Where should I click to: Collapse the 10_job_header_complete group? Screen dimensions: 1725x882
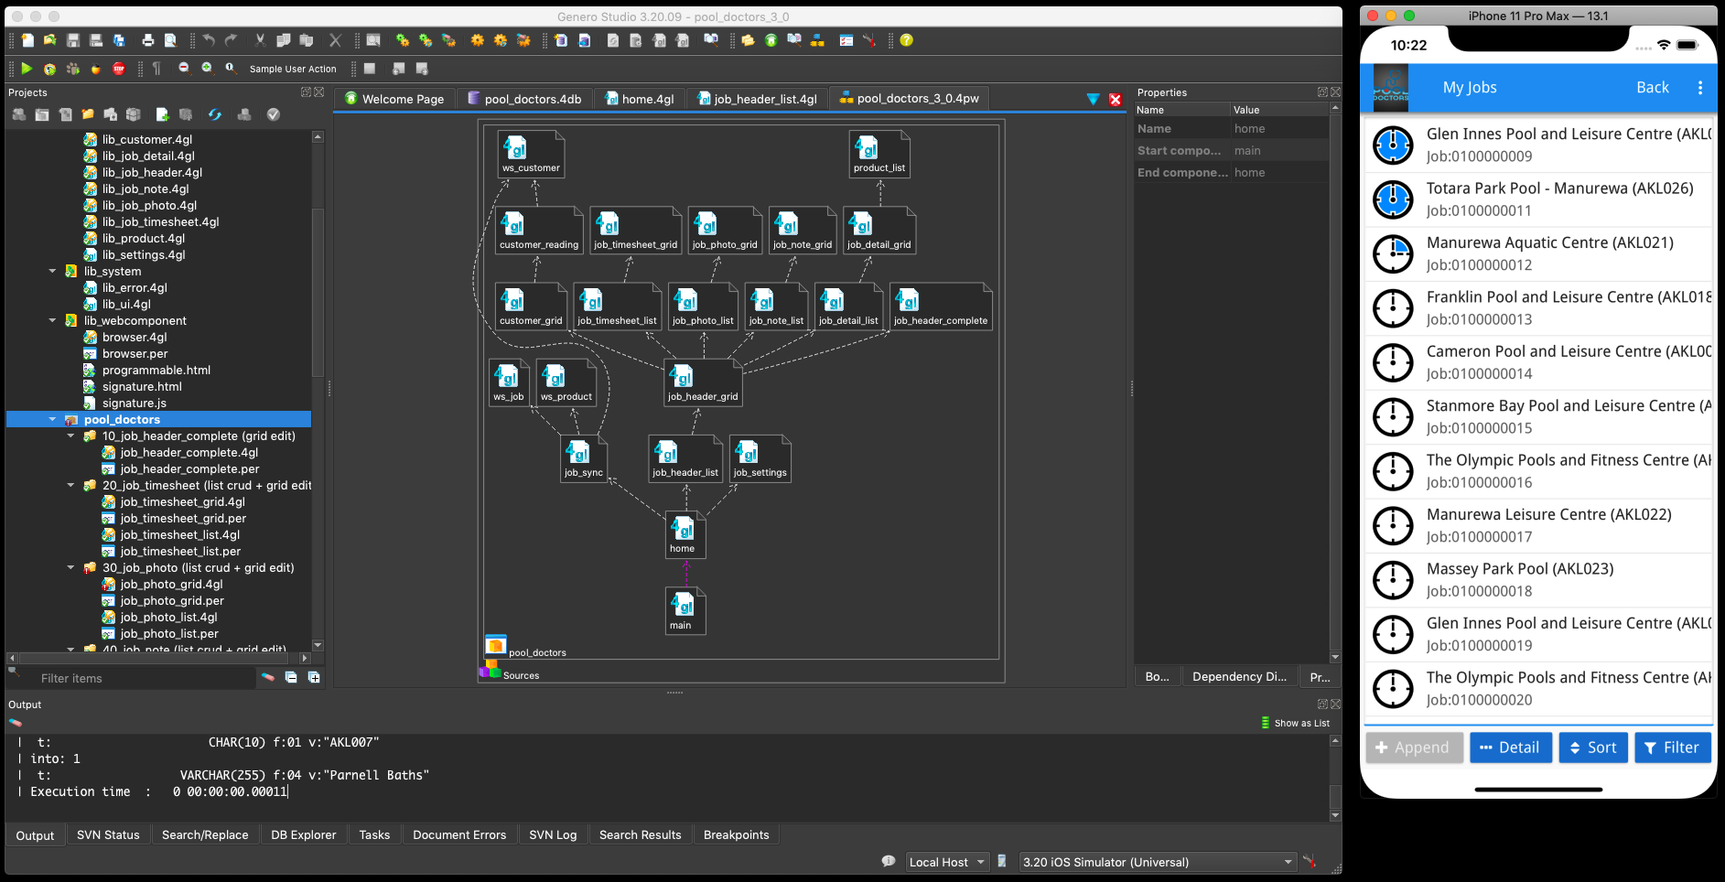coord(70,436)
